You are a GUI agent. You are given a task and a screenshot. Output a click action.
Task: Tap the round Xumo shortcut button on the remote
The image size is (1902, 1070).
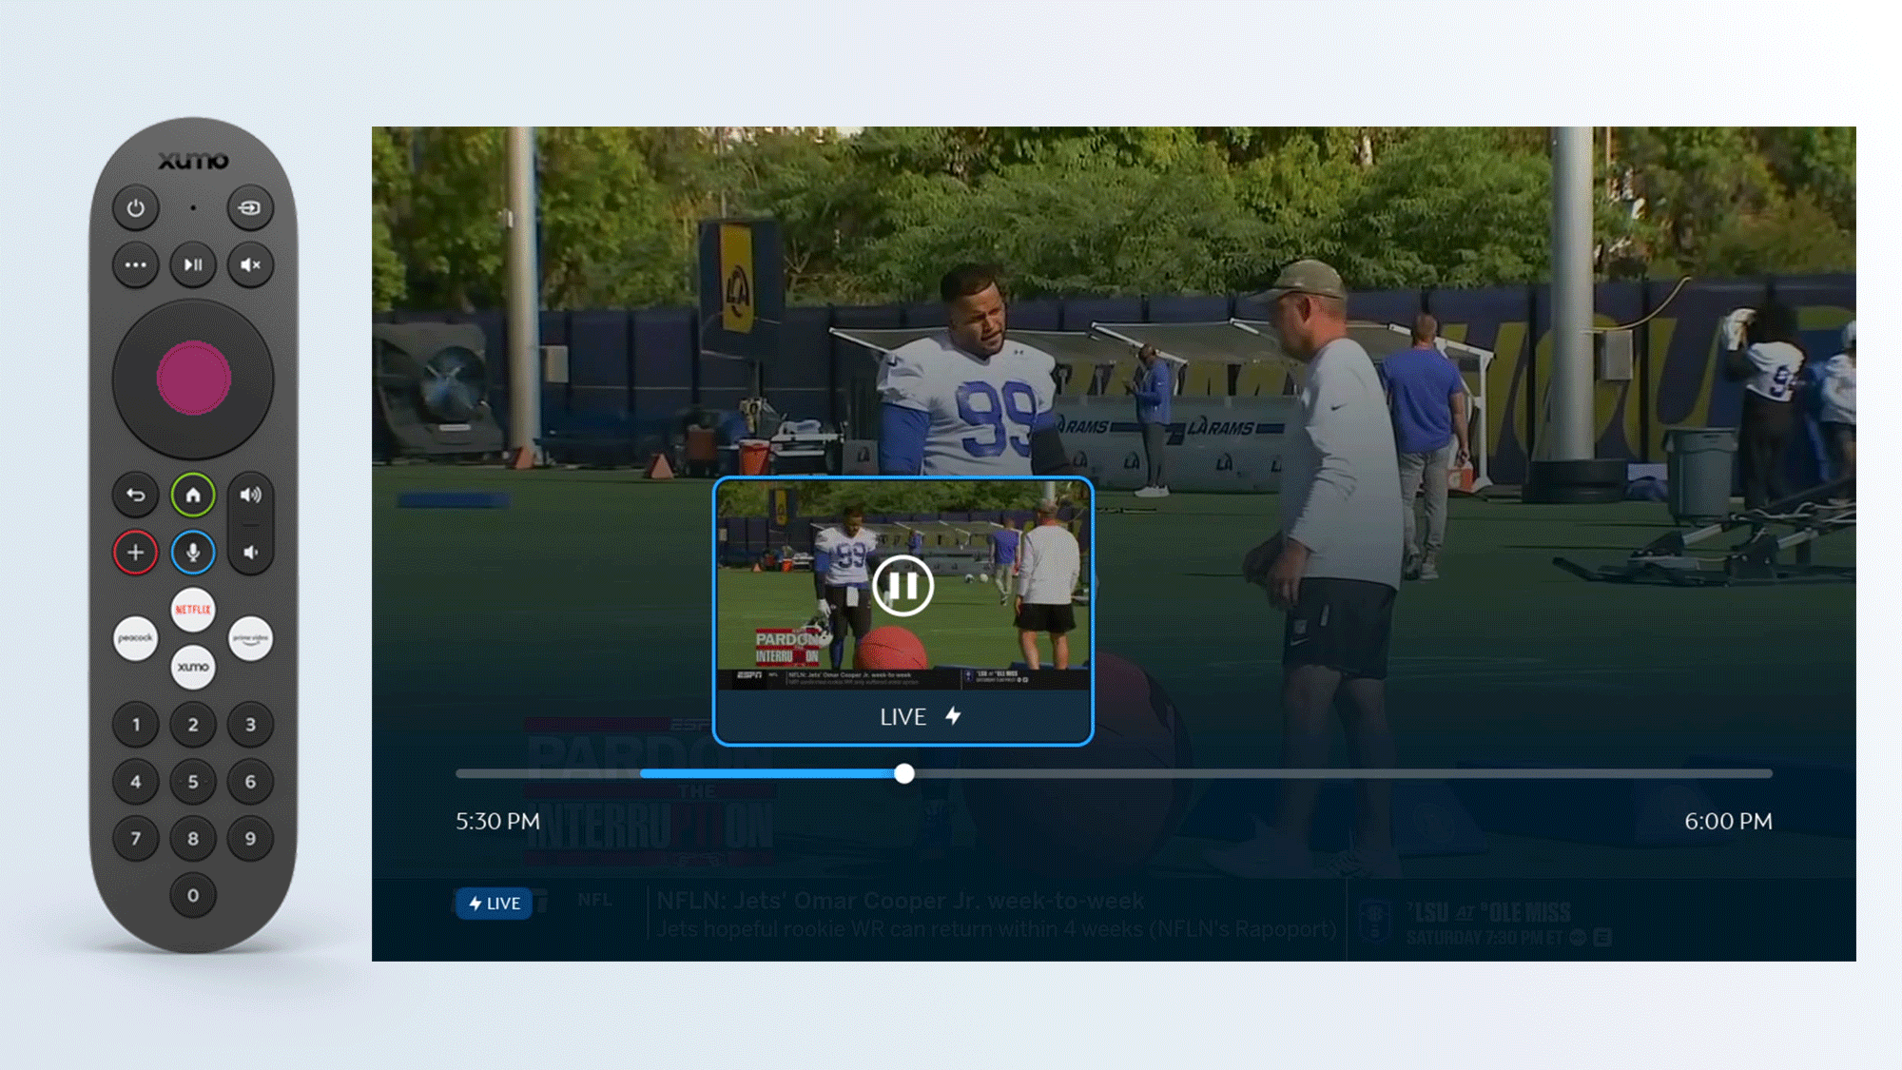click(193, 667)
